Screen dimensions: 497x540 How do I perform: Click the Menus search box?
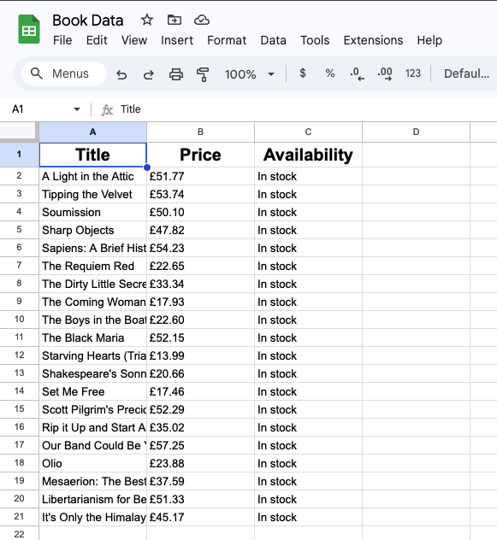click(x=64, y=73)
